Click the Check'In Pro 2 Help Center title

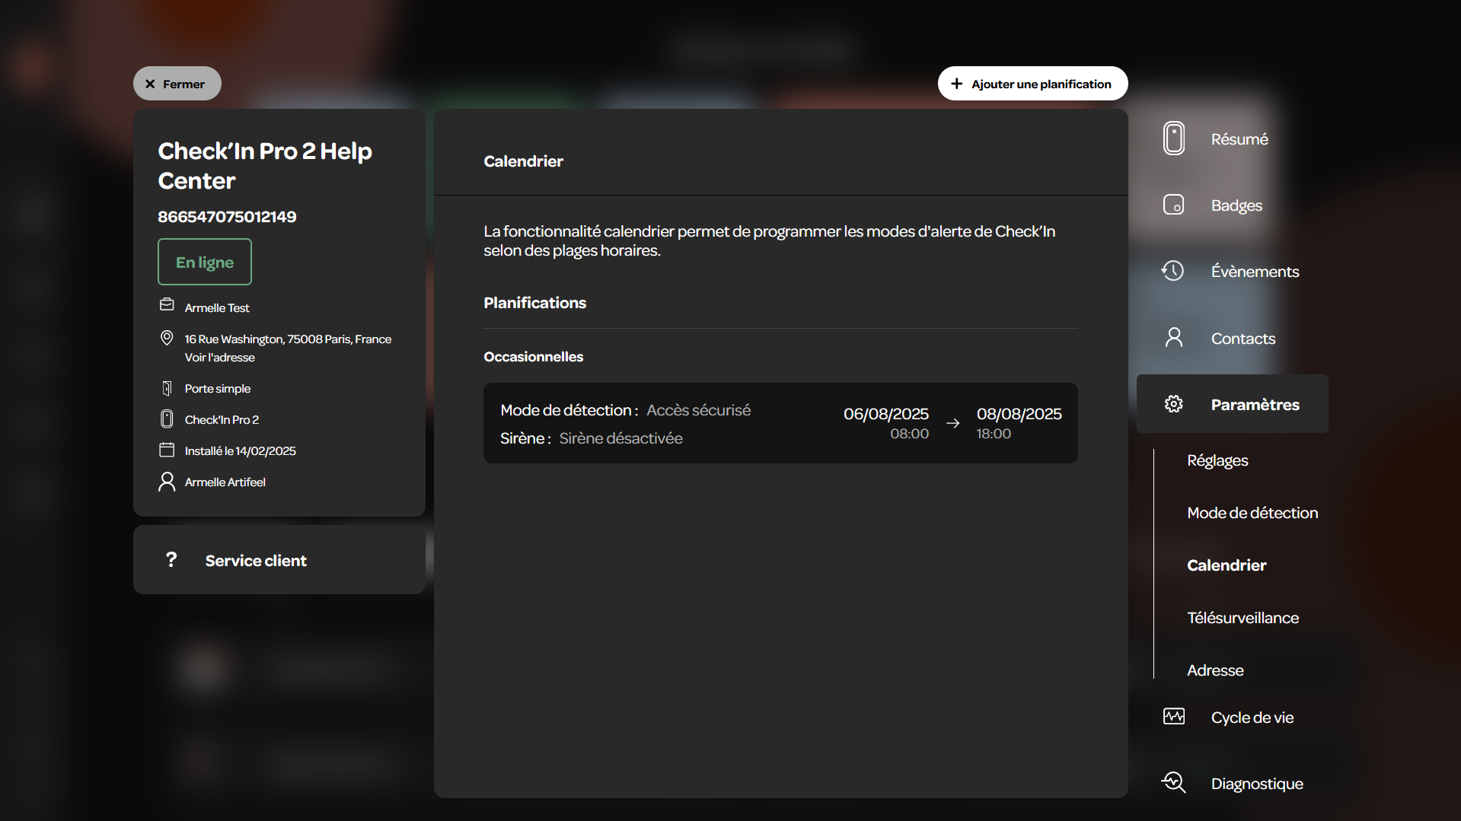point(265,166)
